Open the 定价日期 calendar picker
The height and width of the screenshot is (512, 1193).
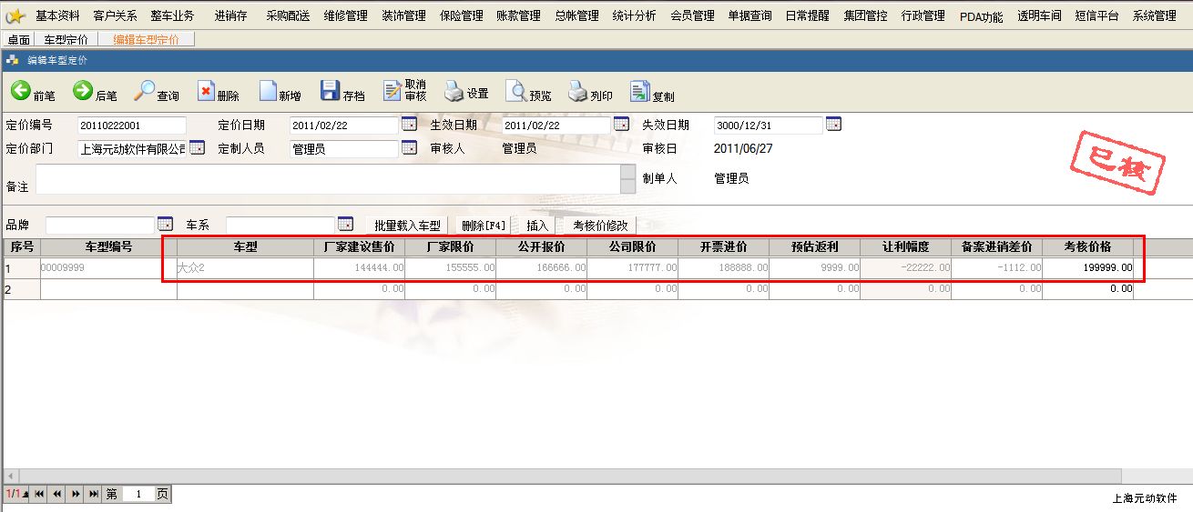[409, 125]
